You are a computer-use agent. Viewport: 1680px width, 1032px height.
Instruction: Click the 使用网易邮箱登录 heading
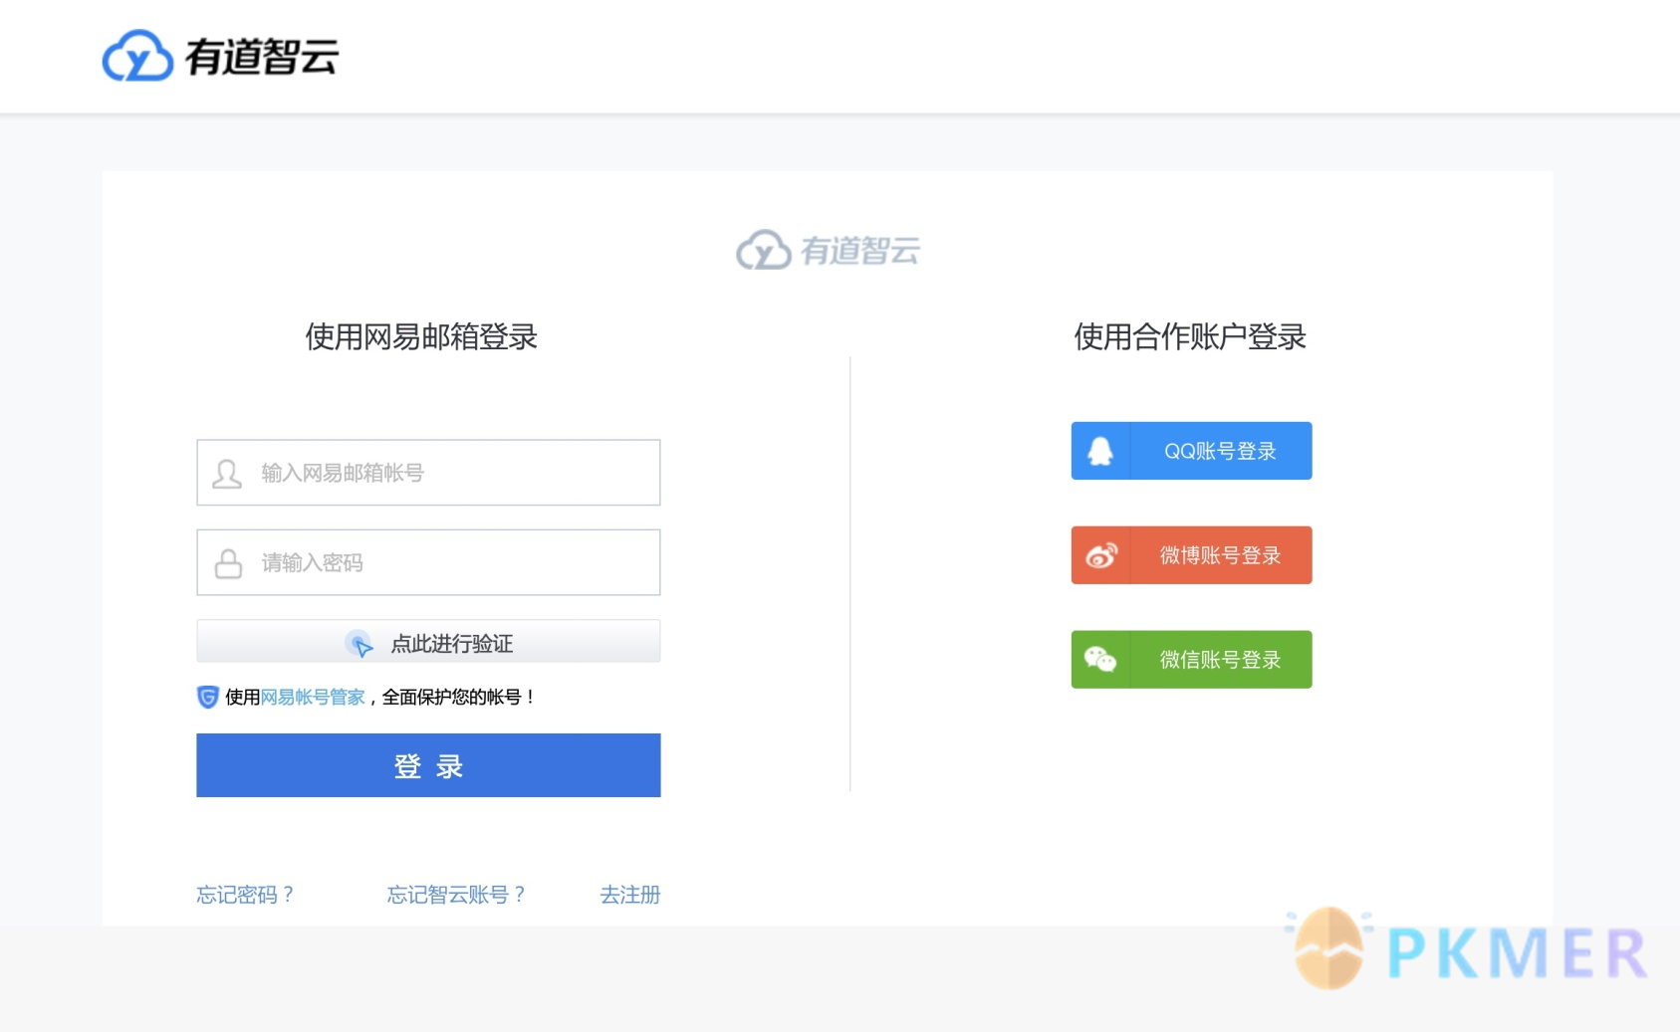(x=421, y=336)
